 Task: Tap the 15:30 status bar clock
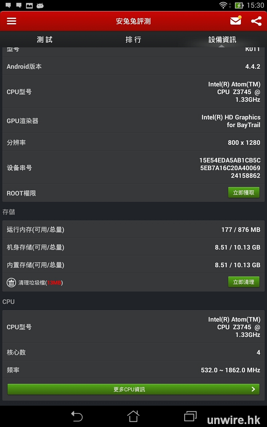(x=255, y=5)
